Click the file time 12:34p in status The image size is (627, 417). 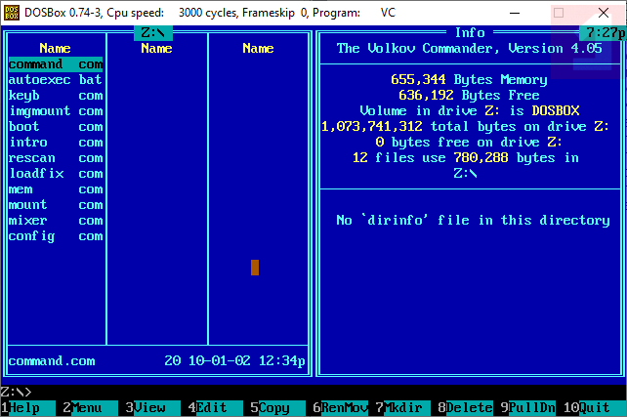(282, 361)
